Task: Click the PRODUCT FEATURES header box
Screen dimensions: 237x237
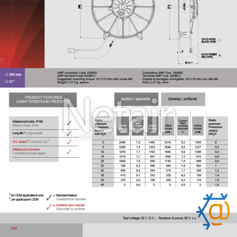Action: click(x=43, y=100)
